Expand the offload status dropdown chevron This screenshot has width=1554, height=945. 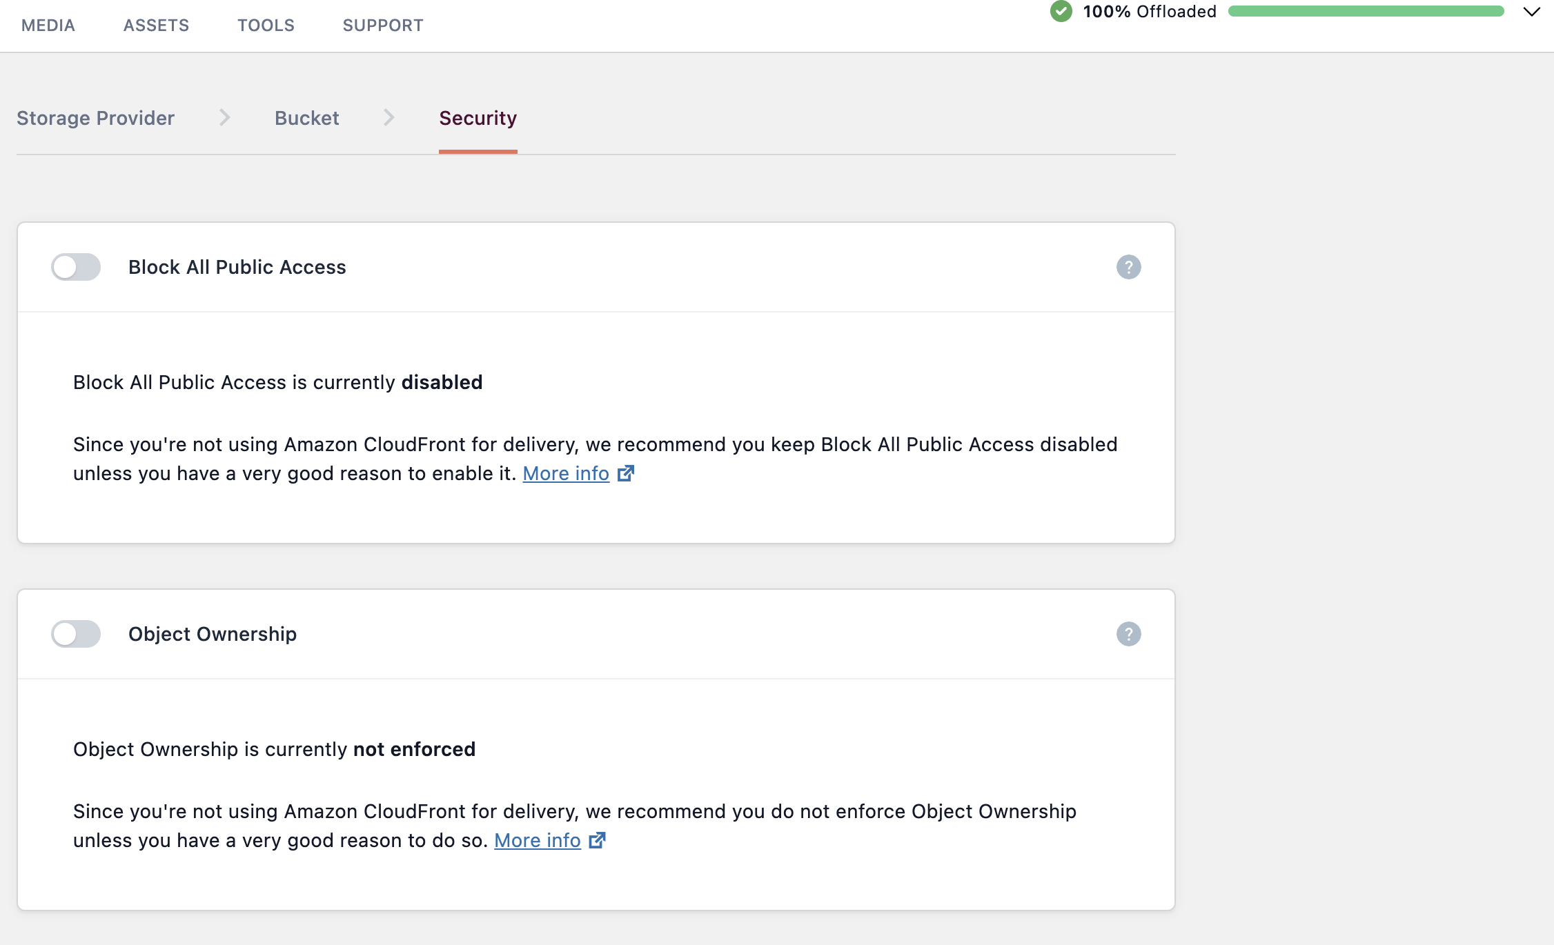click(1531, 12)
